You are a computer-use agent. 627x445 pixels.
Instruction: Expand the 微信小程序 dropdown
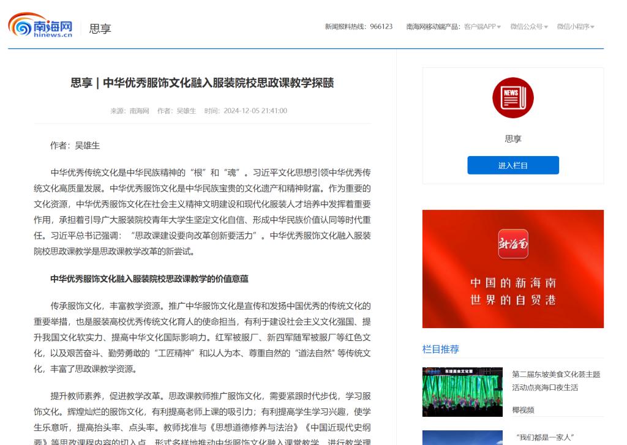click(x=576, y=27)
